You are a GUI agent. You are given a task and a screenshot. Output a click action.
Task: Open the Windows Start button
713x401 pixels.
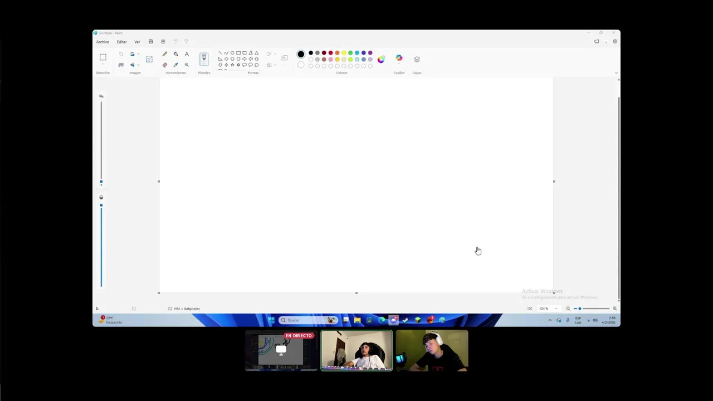[271, 320]
